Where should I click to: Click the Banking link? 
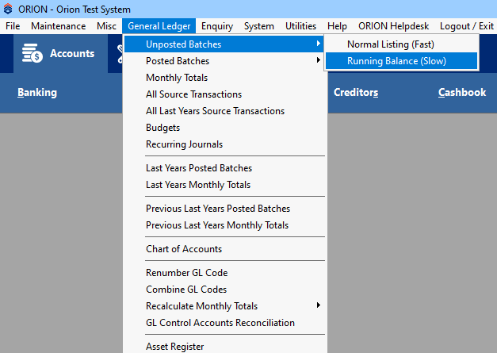(x=37, y=92)
